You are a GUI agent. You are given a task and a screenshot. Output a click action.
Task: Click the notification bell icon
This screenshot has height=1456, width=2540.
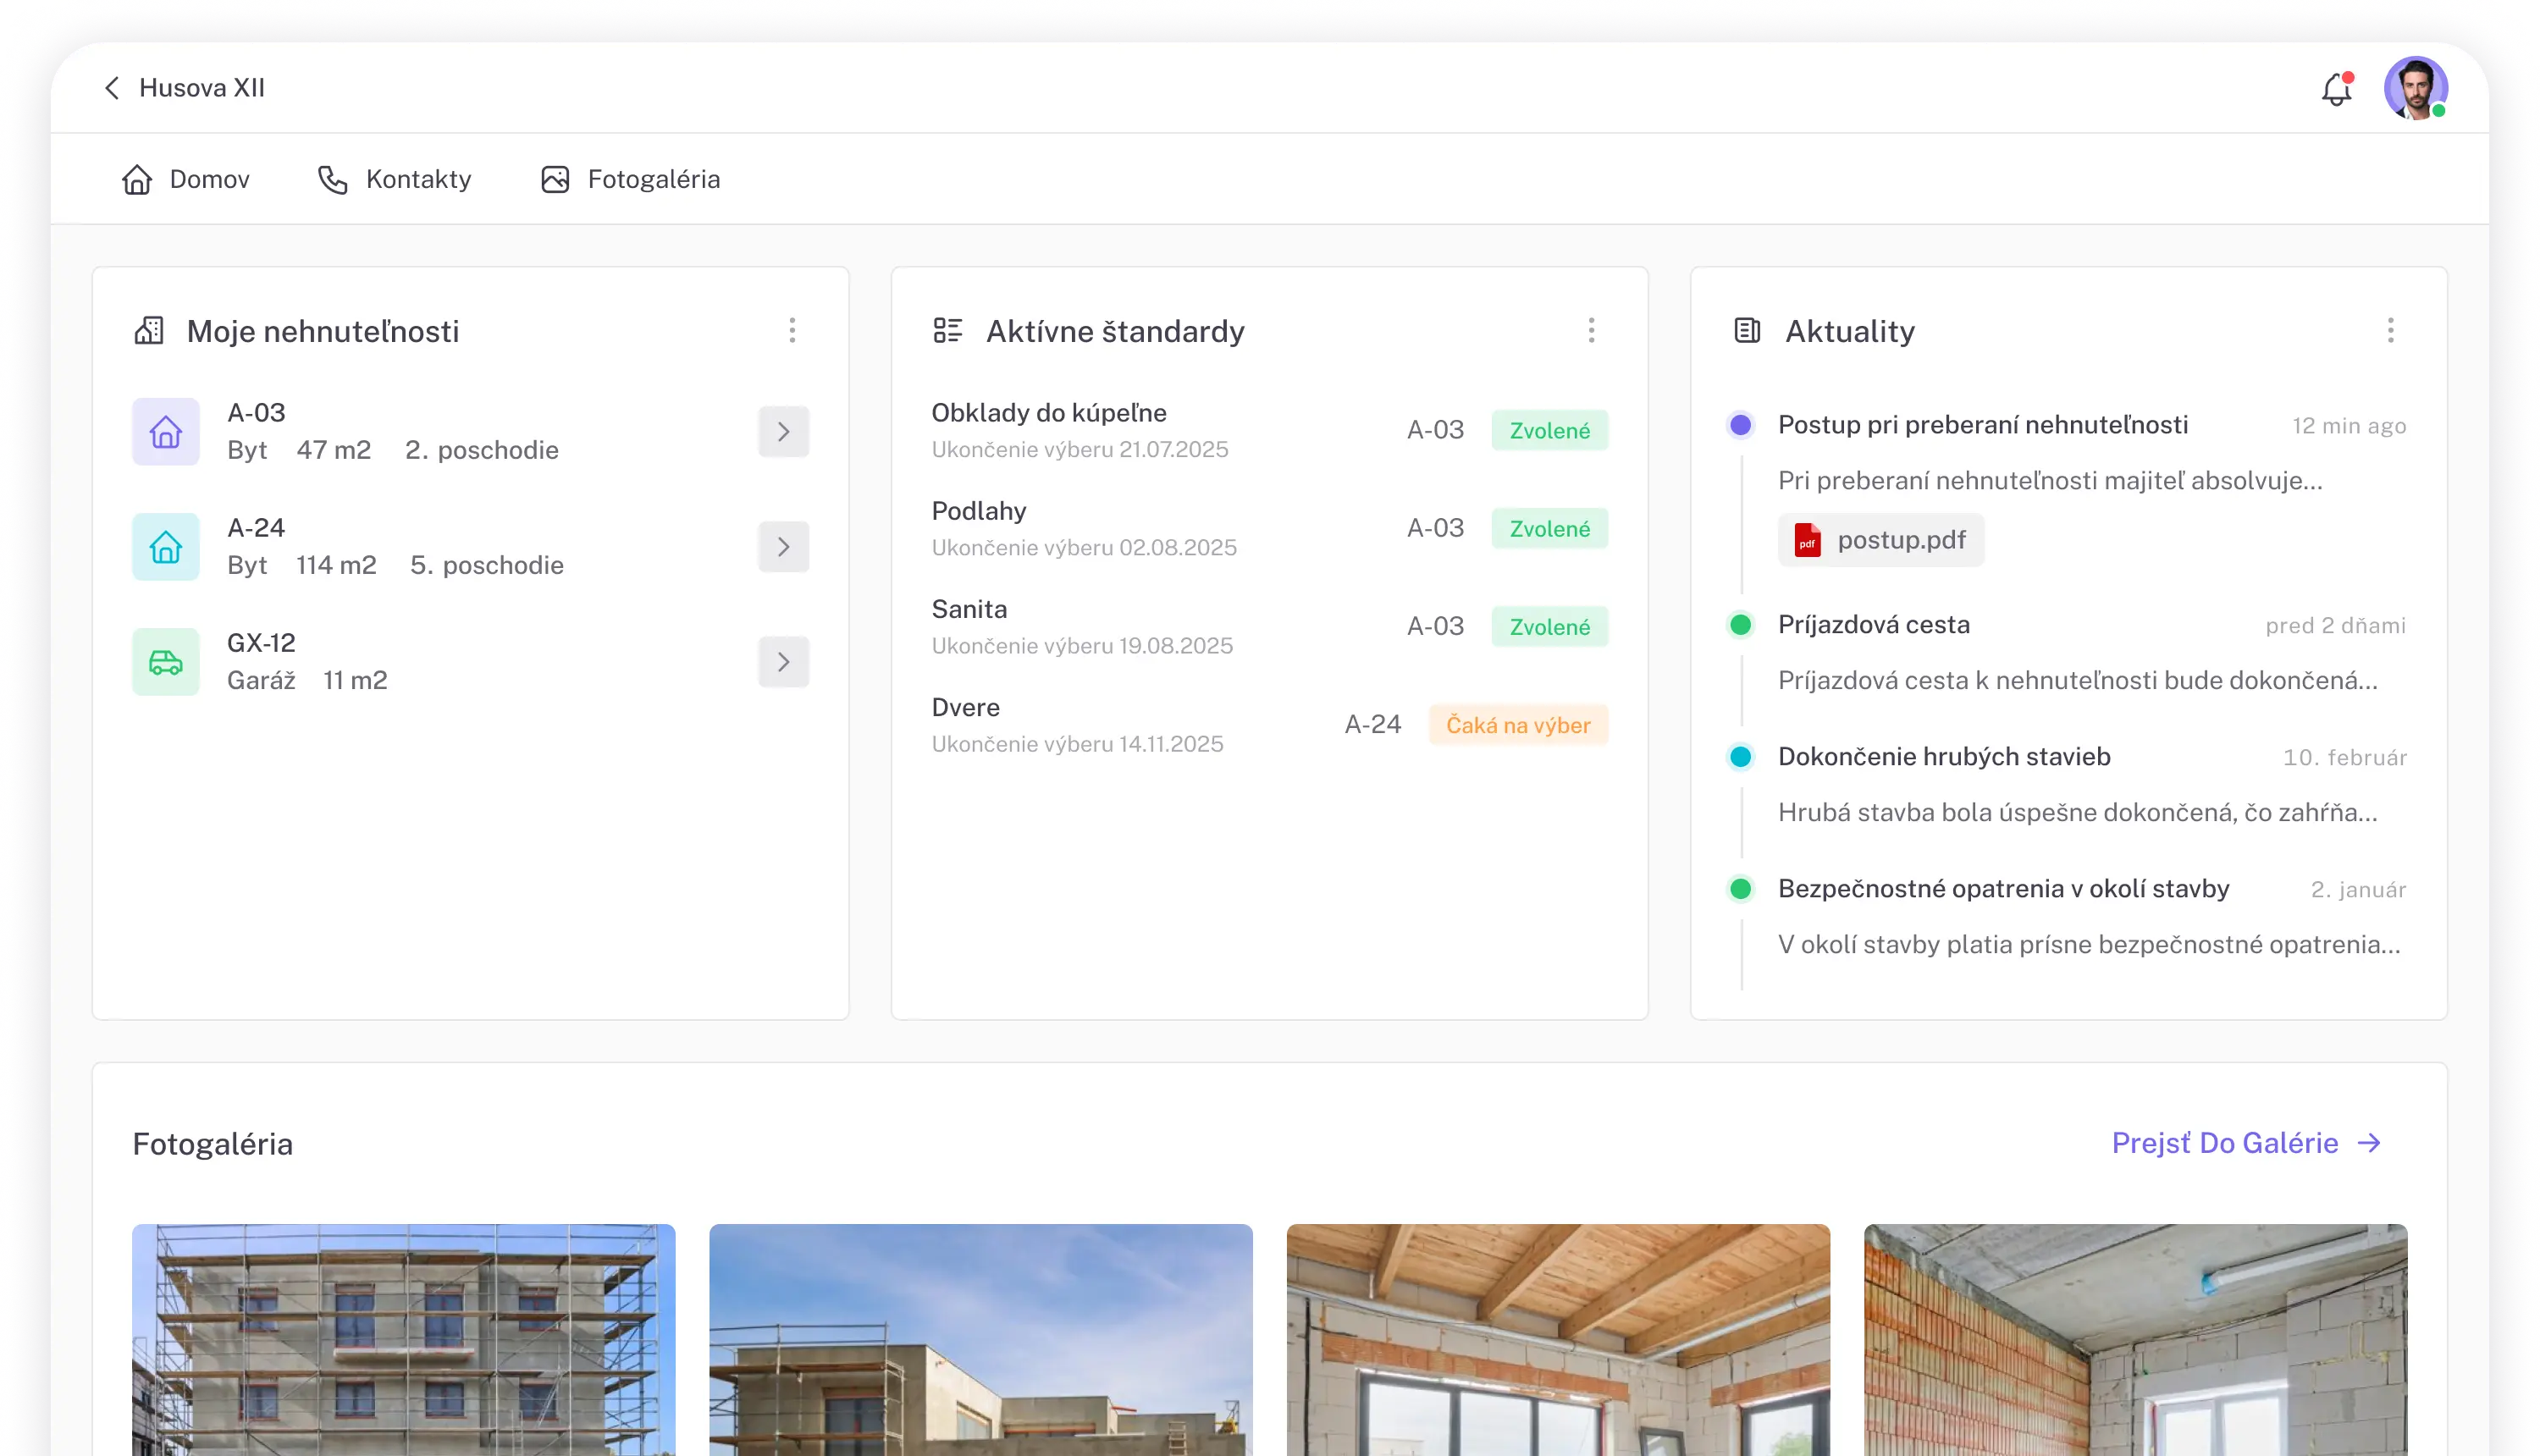(x=2337, y=90)
